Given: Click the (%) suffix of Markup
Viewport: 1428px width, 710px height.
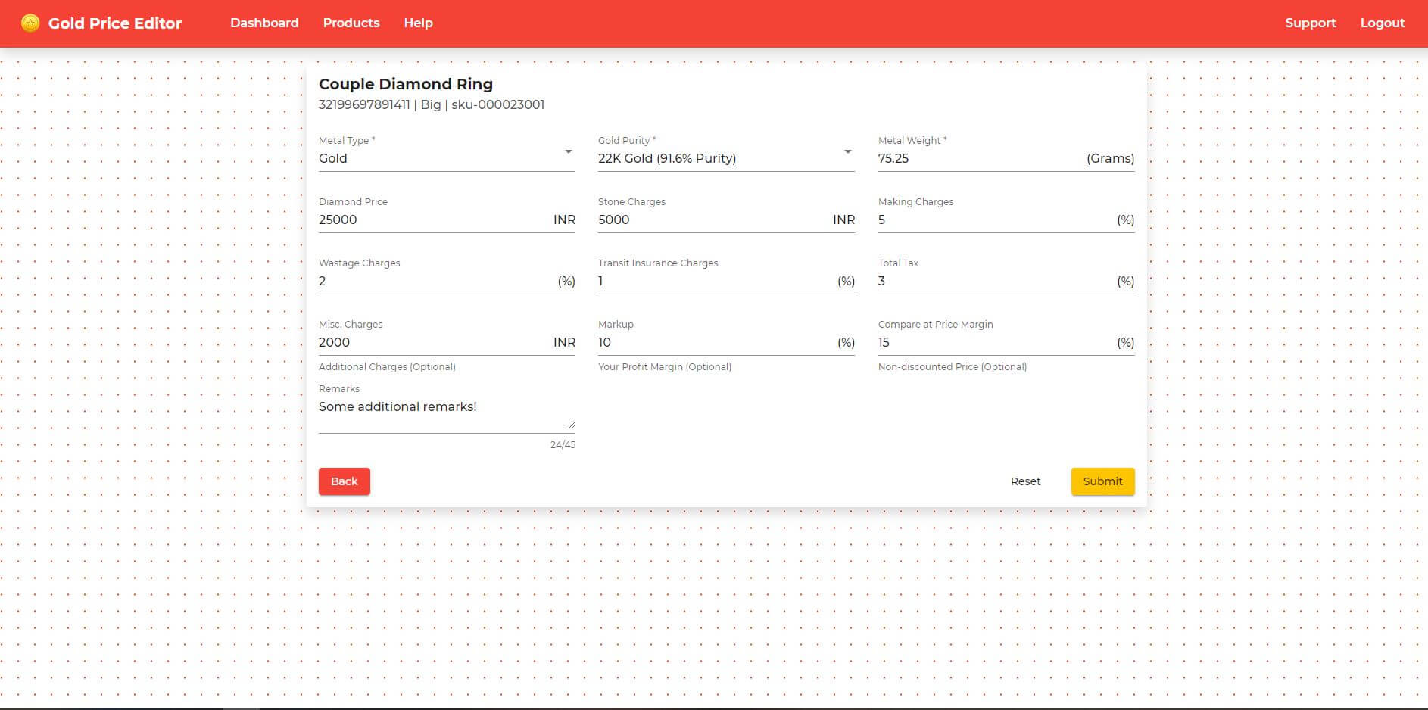Looking at the screenshot, I should click(x=847, y=342).
